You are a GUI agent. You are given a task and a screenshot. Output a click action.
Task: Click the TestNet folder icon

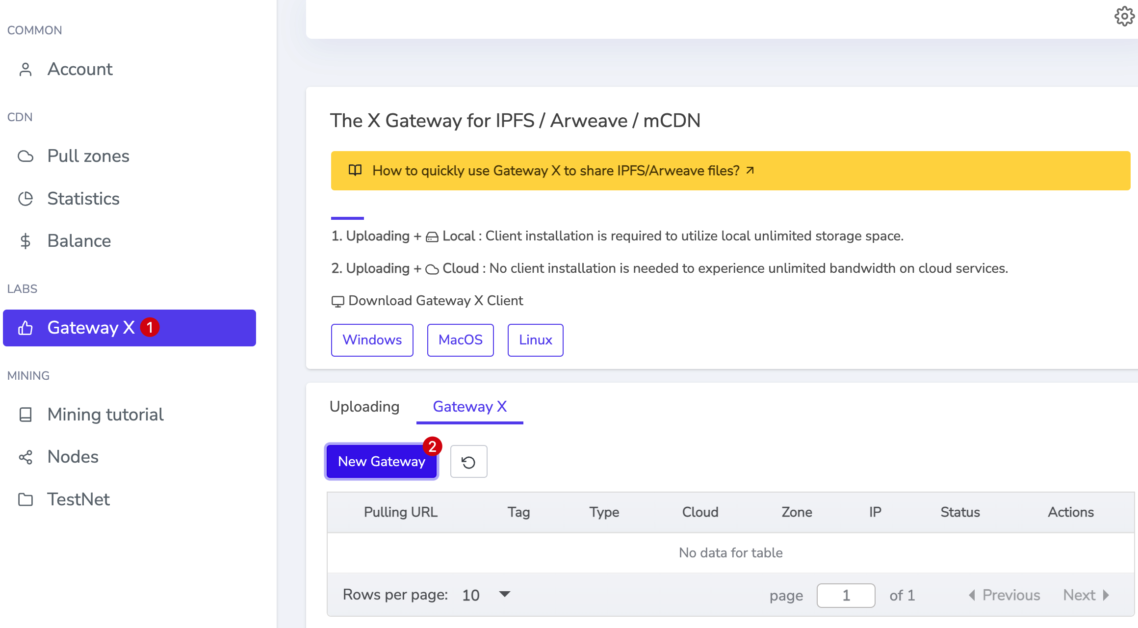coord(26,499)
